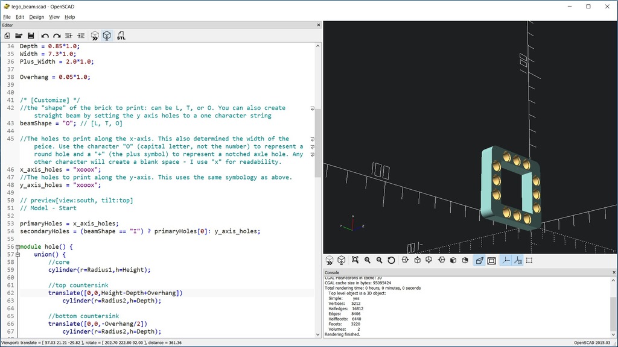Click the Export as STL icon
The image size is (618, 347).
click(121, 36)
